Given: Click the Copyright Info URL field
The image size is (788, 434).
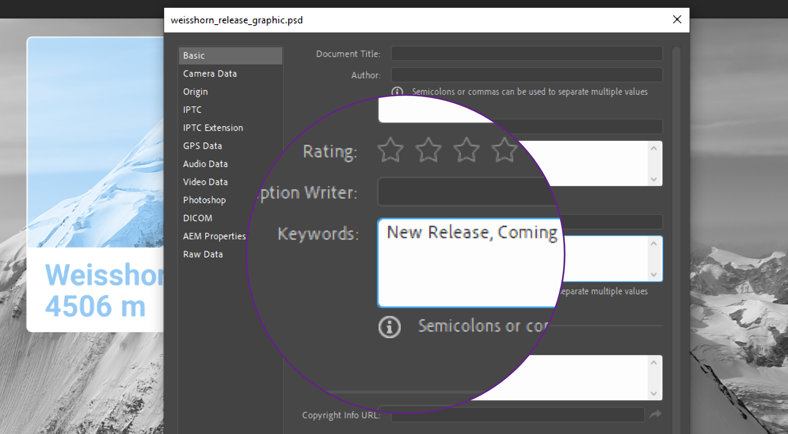Looking at the screenshot, I should click(518, 415).
